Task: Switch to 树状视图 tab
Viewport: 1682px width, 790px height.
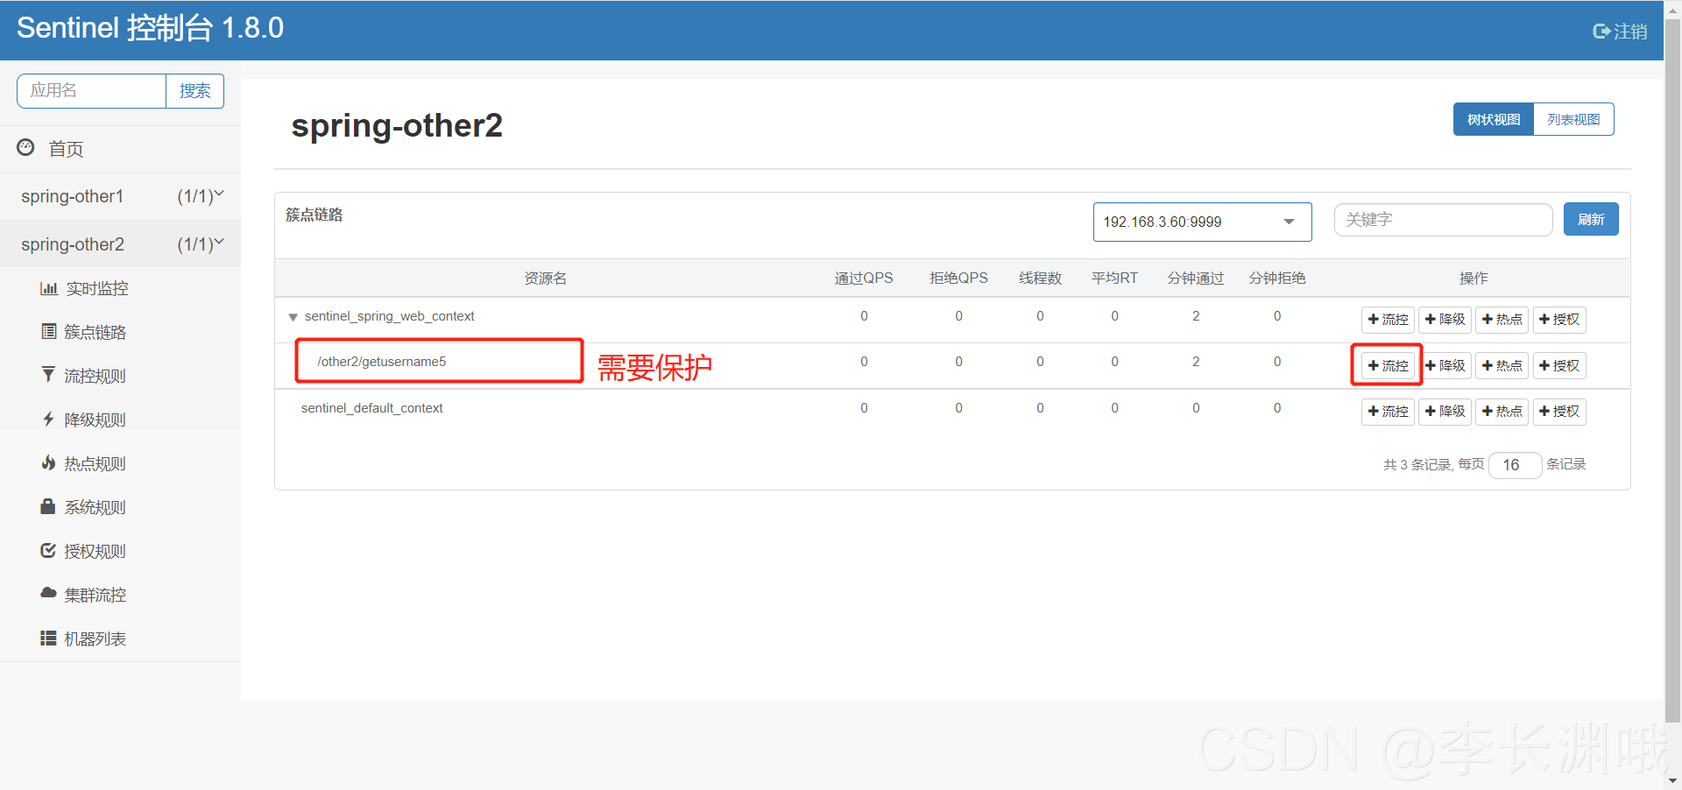Action: (1494, 119)
